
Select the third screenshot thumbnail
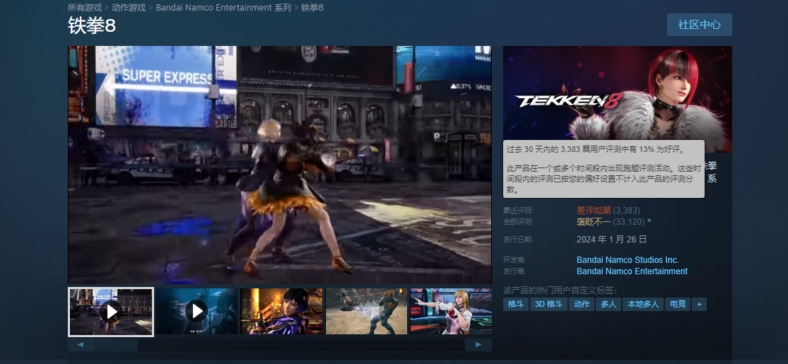pyautogui.click(x=281, y=311)
